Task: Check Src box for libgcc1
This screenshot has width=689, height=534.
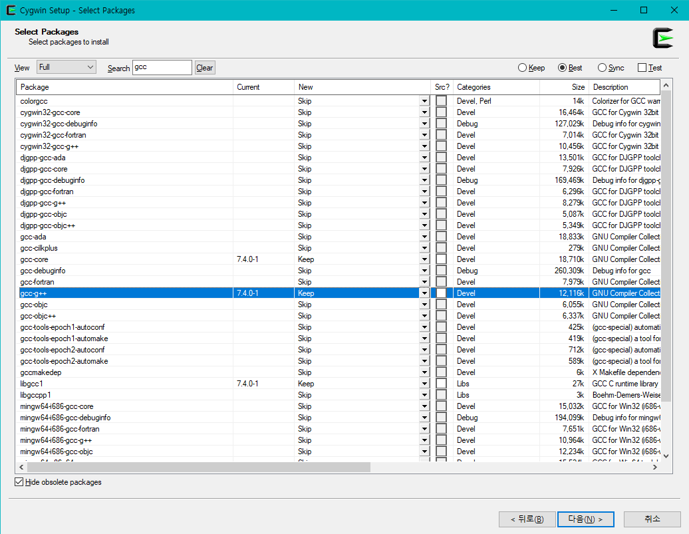Action: point(441,383)
